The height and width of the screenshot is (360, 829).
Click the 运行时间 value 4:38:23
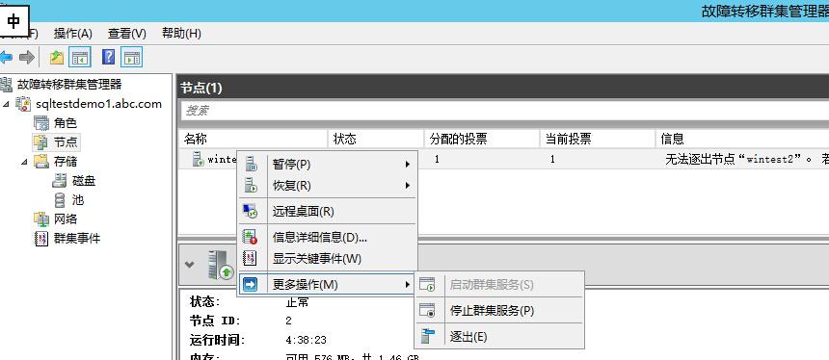307,340
